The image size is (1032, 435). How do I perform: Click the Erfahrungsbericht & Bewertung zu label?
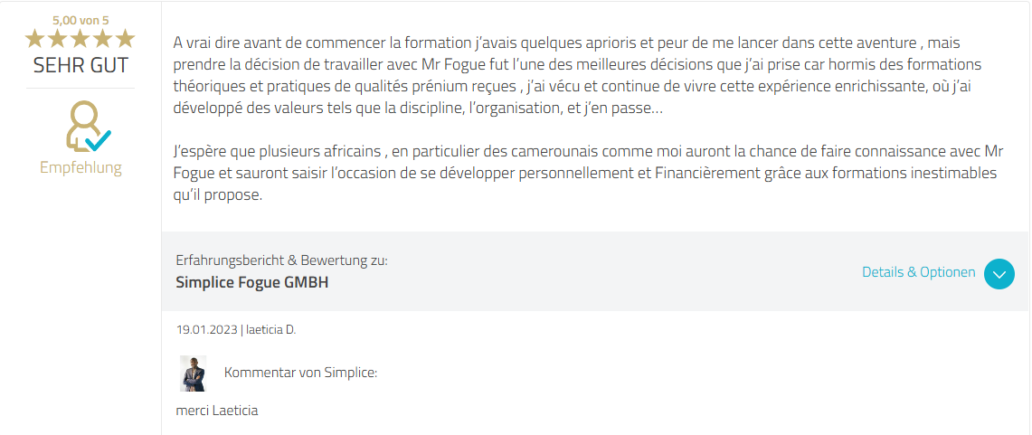tap(281, 260)
